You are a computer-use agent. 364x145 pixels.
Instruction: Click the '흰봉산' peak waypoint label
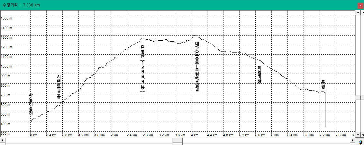pyautogui.click(x=143, y=69)
